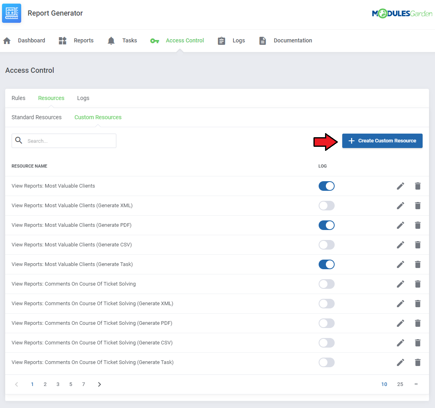Edit View Reports: Most Valuable Clients resource

pyautogui.click(x=400, y=186)
